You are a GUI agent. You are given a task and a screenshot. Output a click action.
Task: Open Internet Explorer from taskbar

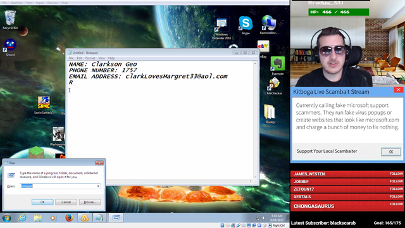pyautogui.click(x=23, y=218)
